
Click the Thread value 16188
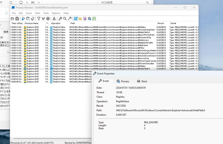click(x=119, y=92)
